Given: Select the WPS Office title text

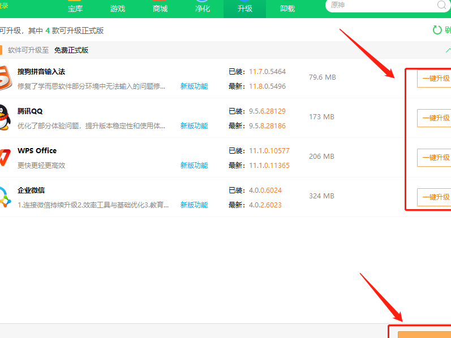Looking at the screenshot, I should point(37,150).
